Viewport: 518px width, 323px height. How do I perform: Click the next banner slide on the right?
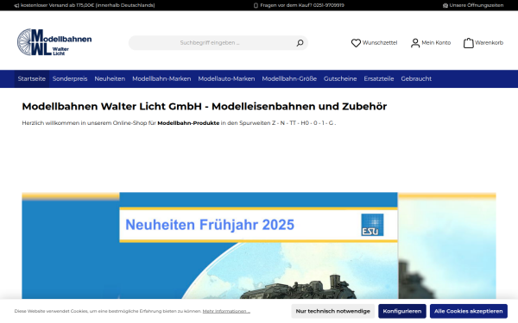point(447,245)
